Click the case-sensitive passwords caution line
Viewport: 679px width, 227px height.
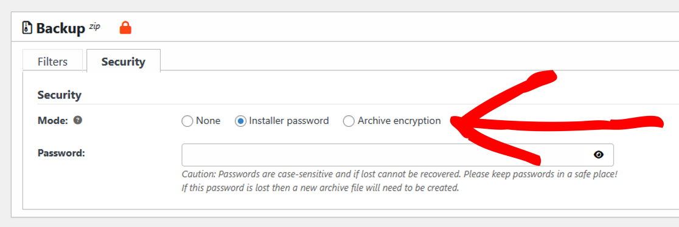point(399,175)
